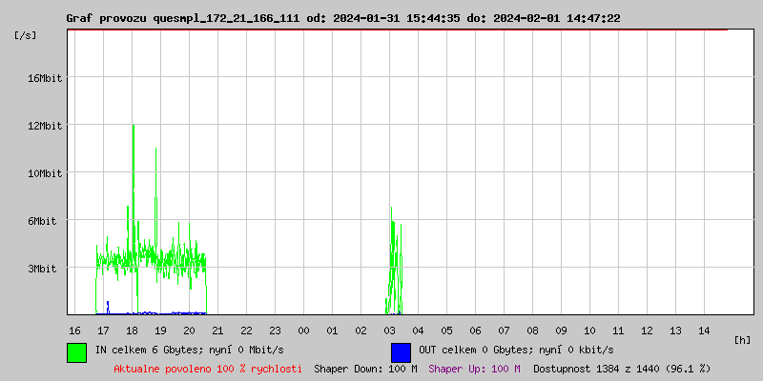Click the hour 21 x-axis marker

[x=217, y=331]
